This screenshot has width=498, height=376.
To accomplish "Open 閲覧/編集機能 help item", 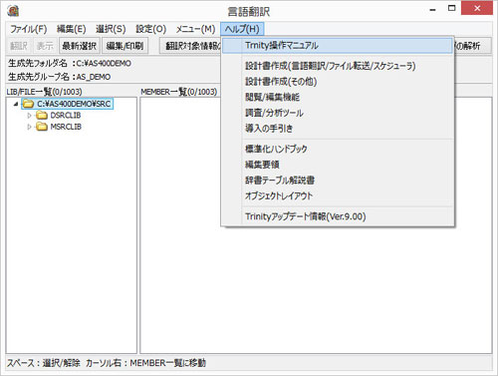I will [x=338, y=97].
